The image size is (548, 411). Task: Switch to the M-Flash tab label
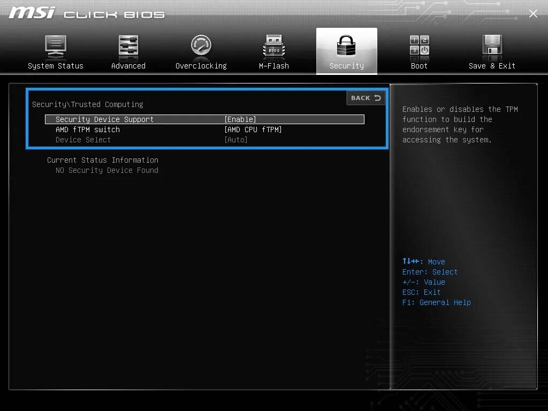(274, 66)
